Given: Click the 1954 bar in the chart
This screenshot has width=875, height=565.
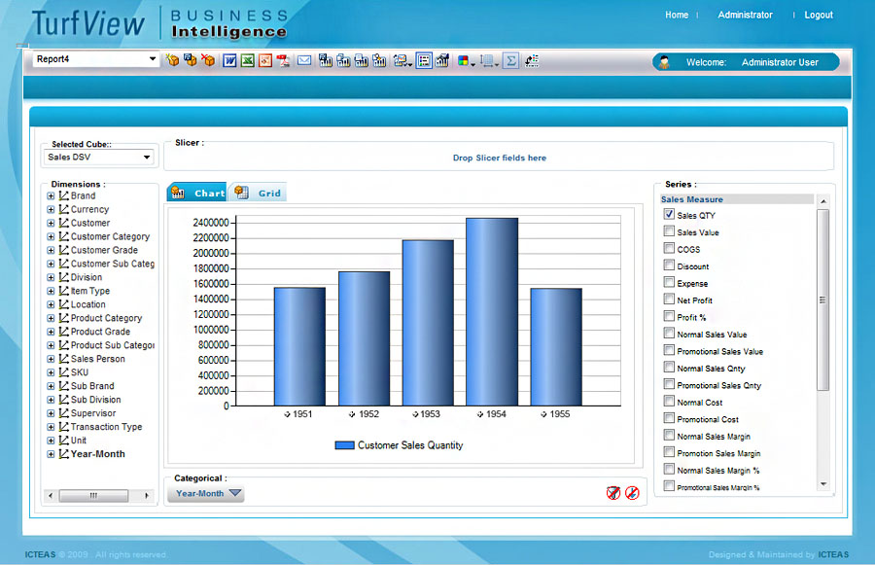Looking at the screenshot, I should [492, 311].
